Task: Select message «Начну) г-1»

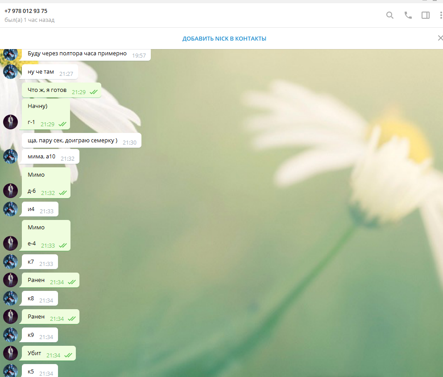Action: (x=46, y=114)
